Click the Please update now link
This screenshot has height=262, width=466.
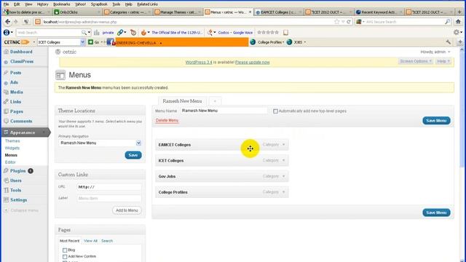pos(253,63)
